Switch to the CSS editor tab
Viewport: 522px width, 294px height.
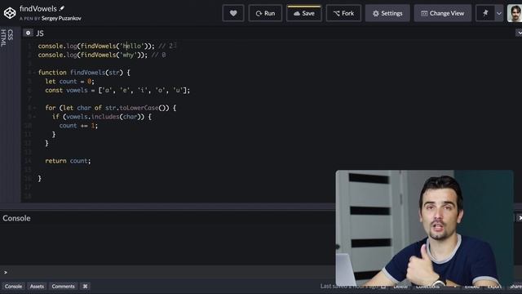coord(11,34)
